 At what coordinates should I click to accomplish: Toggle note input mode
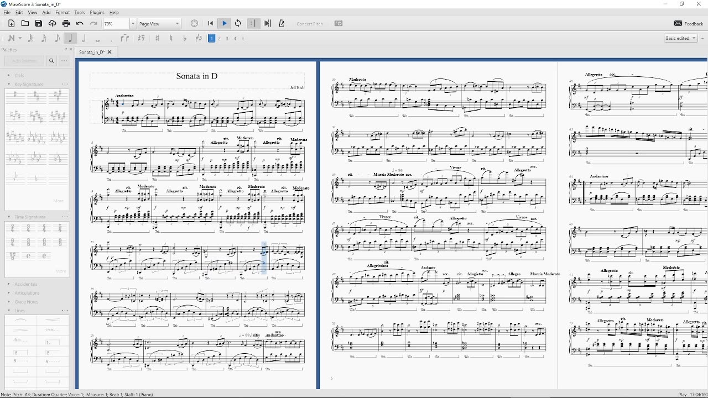coord(11,38)
